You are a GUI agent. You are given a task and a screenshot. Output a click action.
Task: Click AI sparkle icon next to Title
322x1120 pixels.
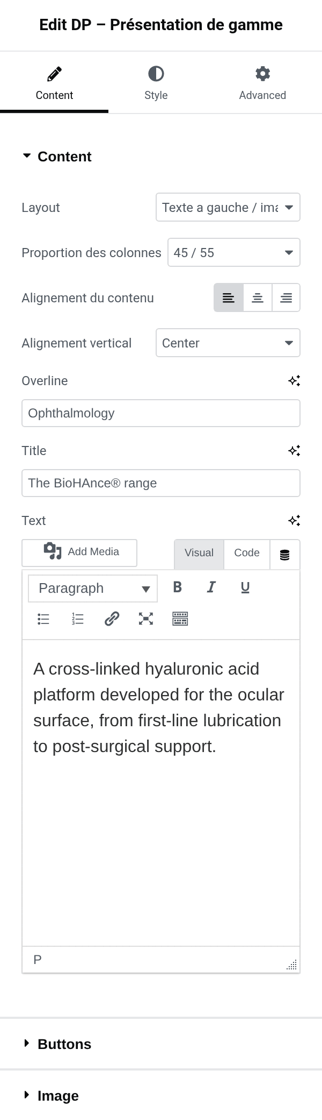click(294, 451)
